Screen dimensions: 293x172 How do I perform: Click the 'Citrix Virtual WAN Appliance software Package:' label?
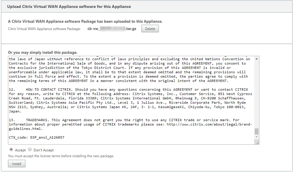44,29
